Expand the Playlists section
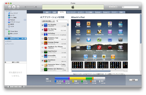 click(x=6, y=44)
